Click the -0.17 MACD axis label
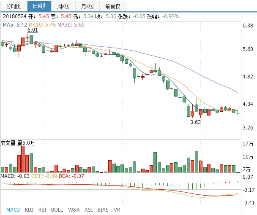 [x=249, y=190]
